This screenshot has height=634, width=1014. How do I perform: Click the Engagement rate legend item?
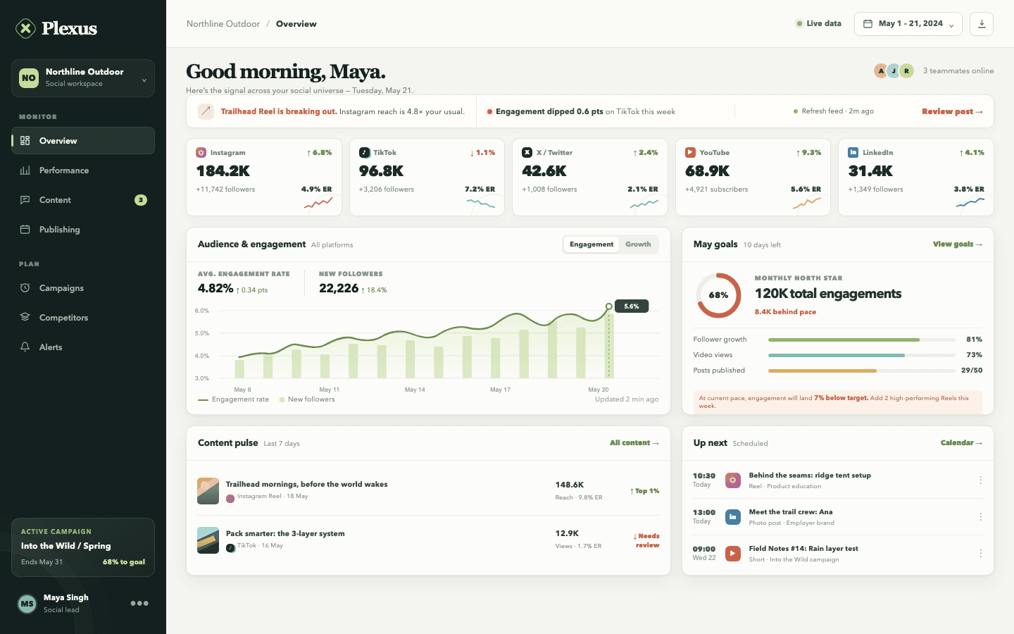[x=234, y=399]
